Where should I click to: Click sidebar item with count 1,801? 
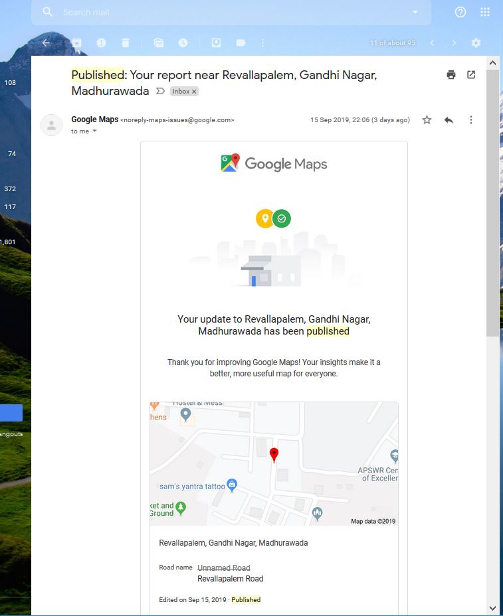pos(8,242)
